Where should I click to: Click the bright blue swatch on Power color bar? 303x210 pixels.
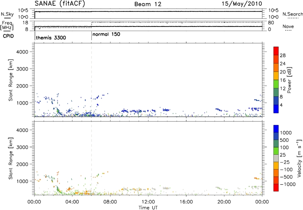276,109
